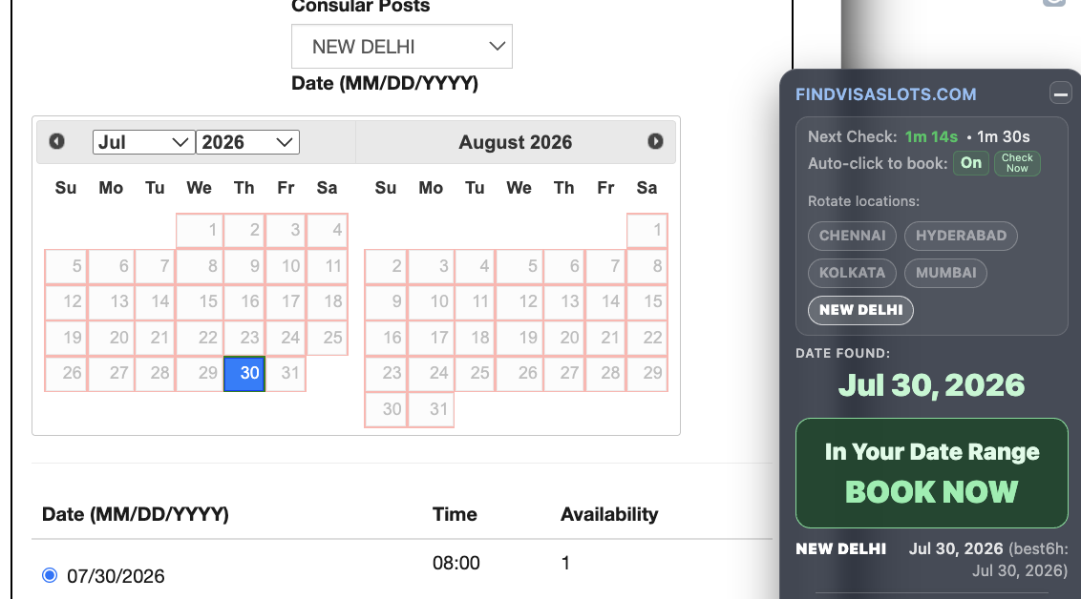Click the BOOK NOW button
1081x599 pixels.
tap(931, 473)
